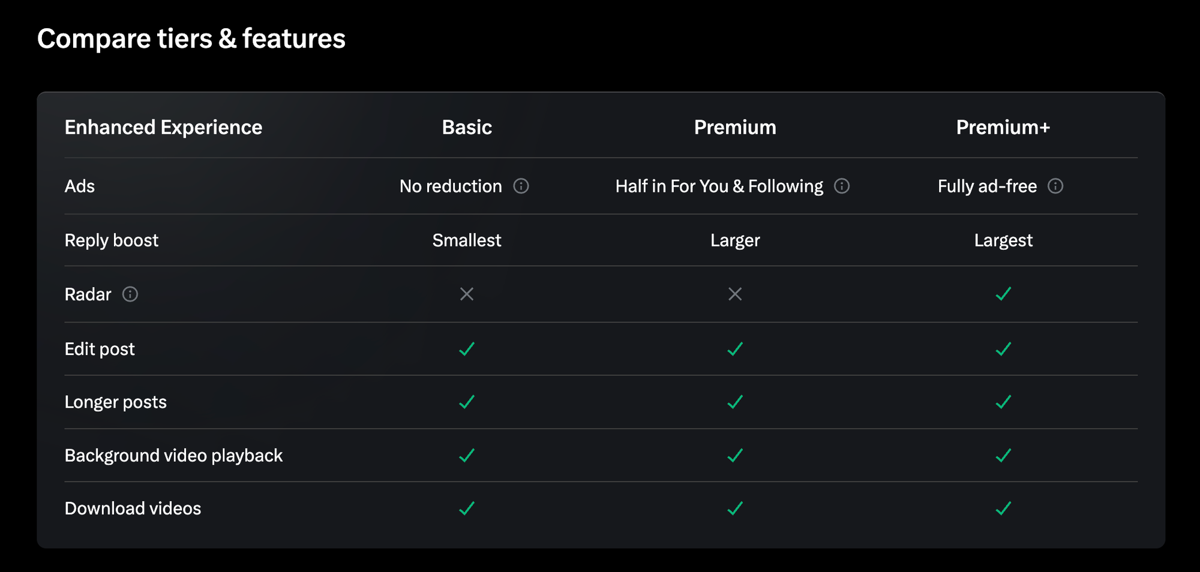
Task: Open the Radar info tooltip icon
Action: (x=130, y=294)
